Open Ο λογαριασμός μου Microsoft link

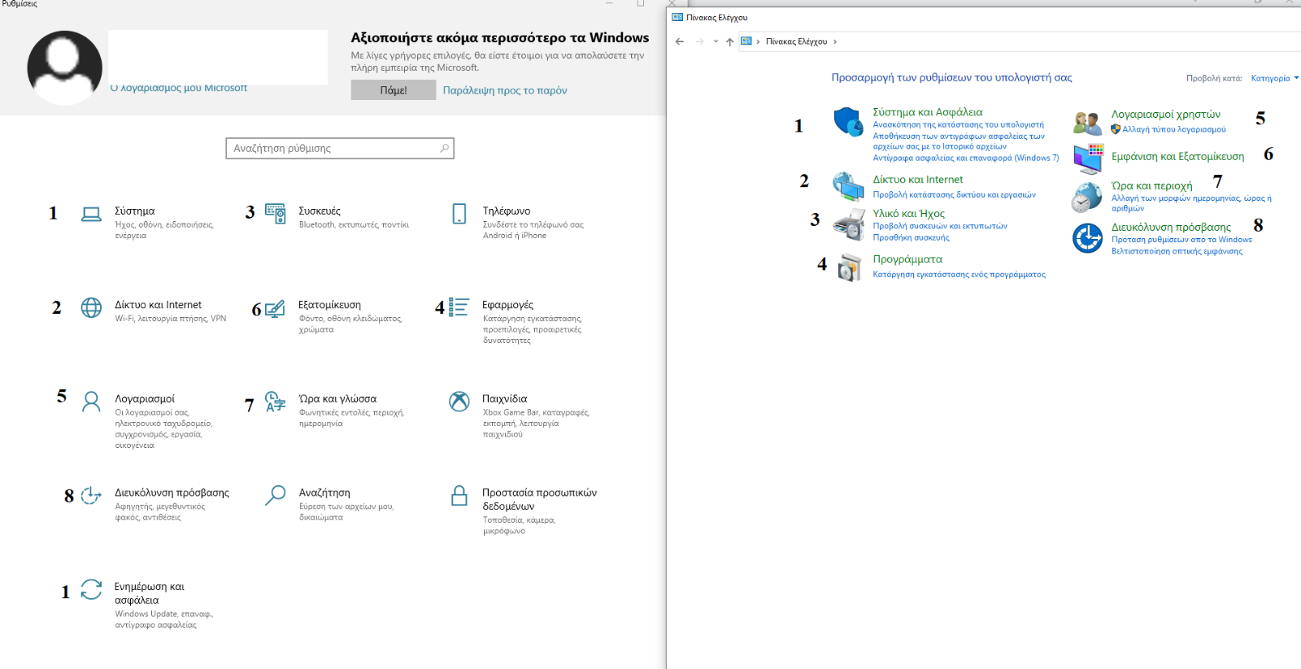[179, 88]
